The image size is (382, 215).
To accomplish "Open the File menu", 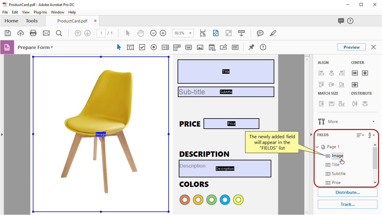I will (5, 12).
